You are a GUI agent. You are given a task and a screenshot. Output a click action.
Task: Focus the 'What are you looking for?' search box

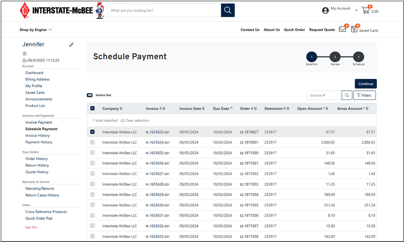click(x=164, y=10)
